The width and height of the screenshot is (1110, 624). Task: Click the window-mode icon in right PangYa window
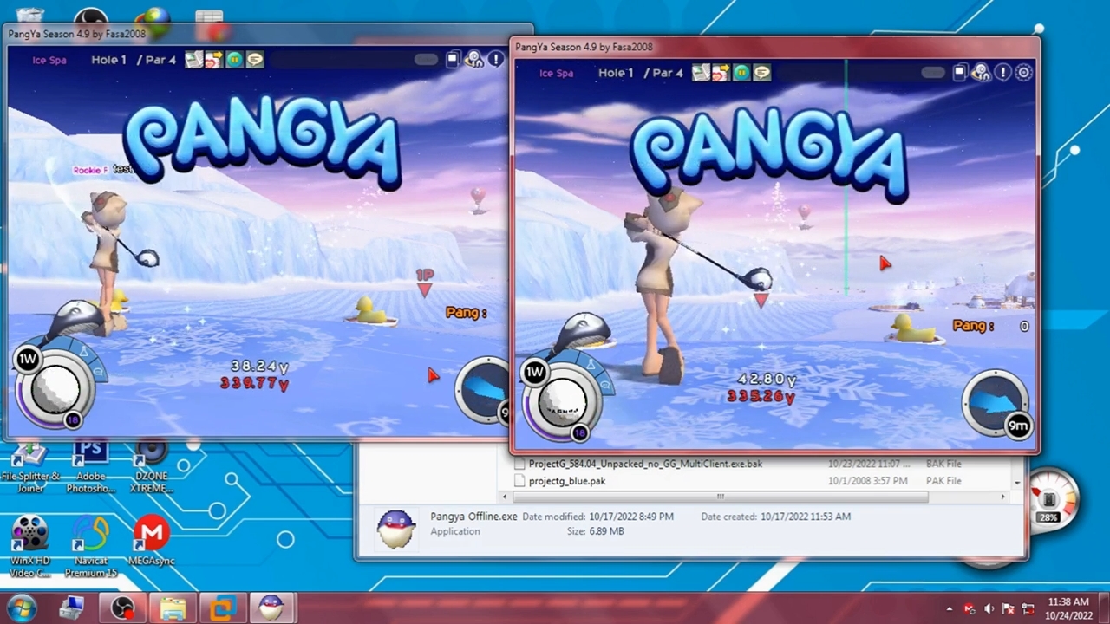(x=960, y=73)
